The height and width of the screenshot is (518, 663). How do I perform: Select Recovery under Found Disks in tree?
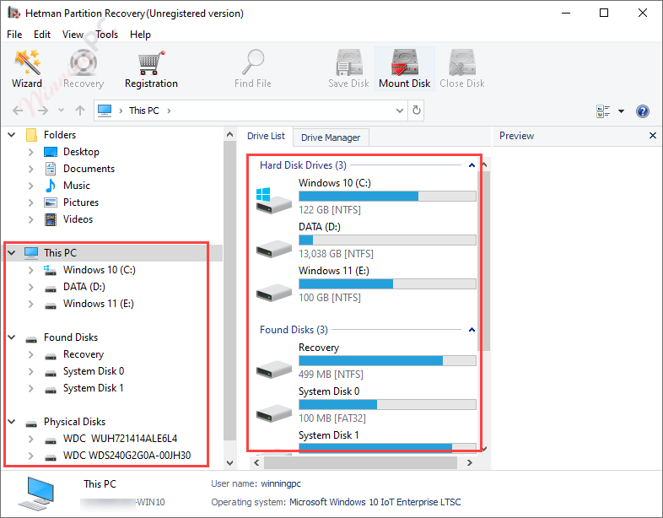click(x=84, y=354)
